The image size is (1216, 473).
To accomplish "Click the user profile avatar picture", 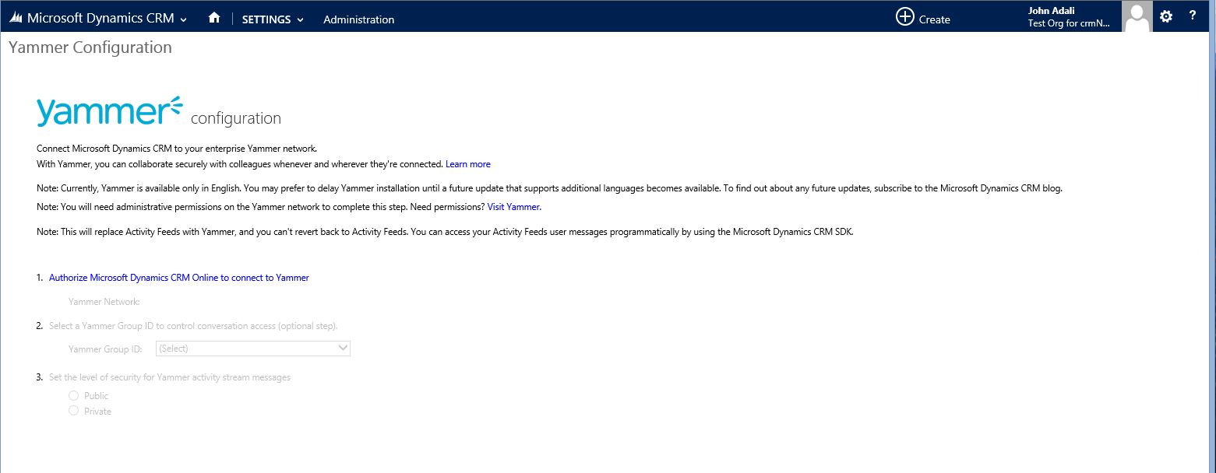I will pos(1137,16).
